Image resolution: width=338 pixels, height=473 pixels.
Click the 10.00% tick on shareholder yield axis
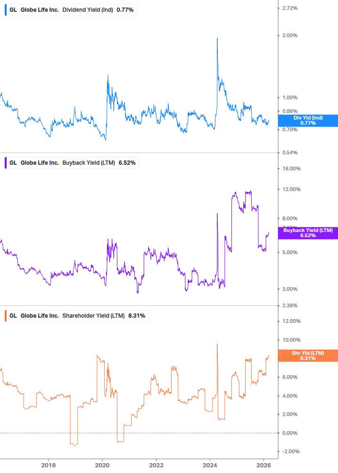291,340
